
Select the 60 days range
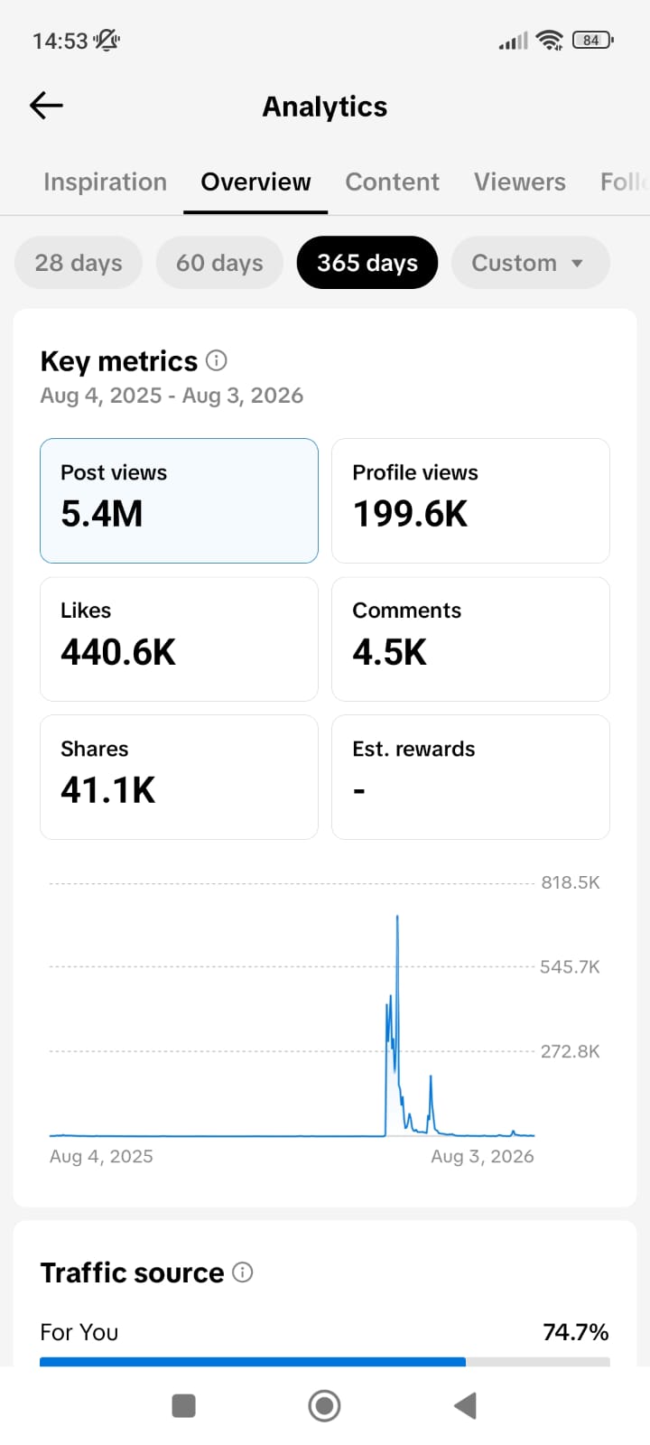click(x=219, y=263)
